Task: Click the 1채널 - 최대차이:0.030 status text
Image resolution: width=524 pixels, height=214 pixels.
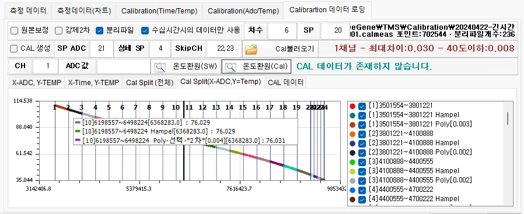Action: tap(424, 48)
